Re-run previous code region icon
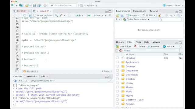The width and height of the screenshot is (195, 109). (88, 15)
